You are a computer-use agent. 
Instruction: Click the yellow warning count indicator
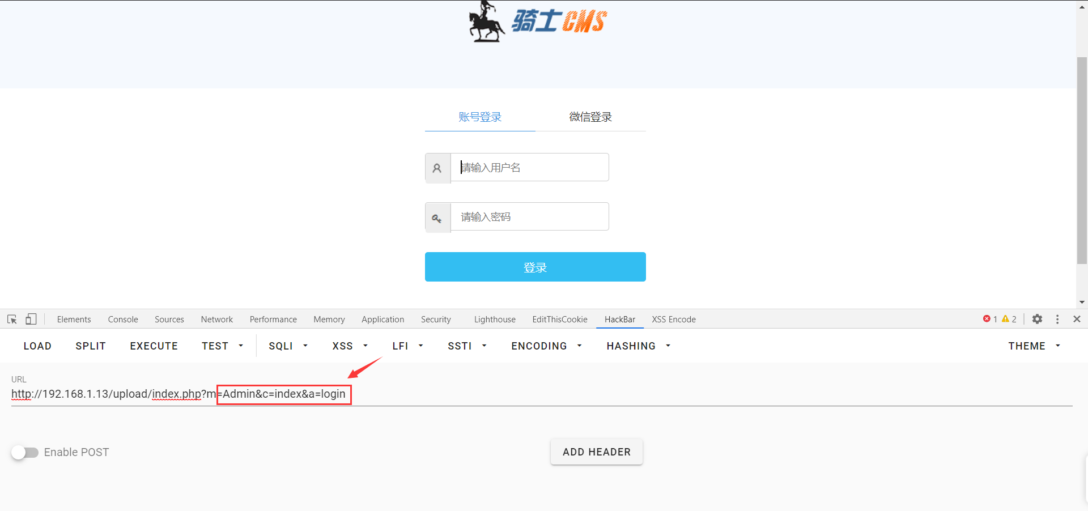coord(1009,320)
